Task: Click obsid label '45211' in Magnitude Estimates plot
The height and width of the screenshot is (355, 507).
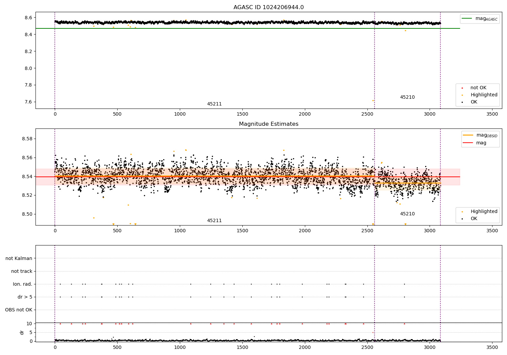Action: pos(214,221)
